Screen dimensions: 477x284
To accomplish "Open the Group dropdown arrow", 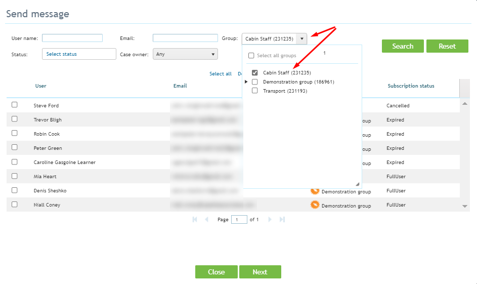I will 302,38.
